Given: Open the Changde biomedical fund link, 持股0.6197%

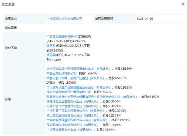Looking at the screenshot, I should click(x=92, y=97).
